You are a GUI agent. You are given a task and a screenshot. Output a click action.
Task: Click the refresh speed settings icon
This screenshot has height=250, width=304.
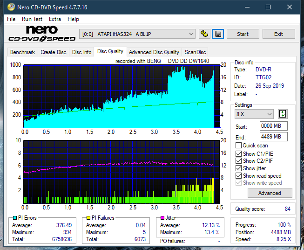(283, 114)
